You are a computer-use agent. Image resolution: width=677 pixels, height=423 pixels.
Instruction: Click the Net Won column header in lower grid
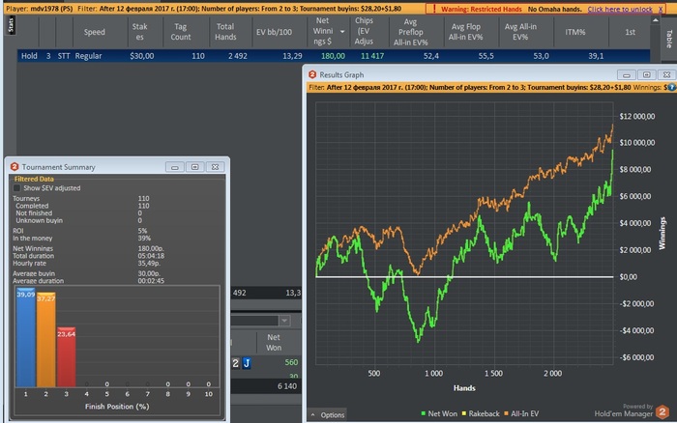click(x=274, y=343)
